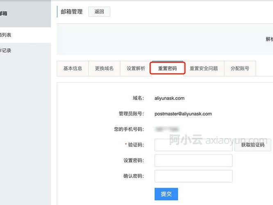Go to the 重置安全问题 tab
Screen dimensions: 273x205
click(204, 68)
